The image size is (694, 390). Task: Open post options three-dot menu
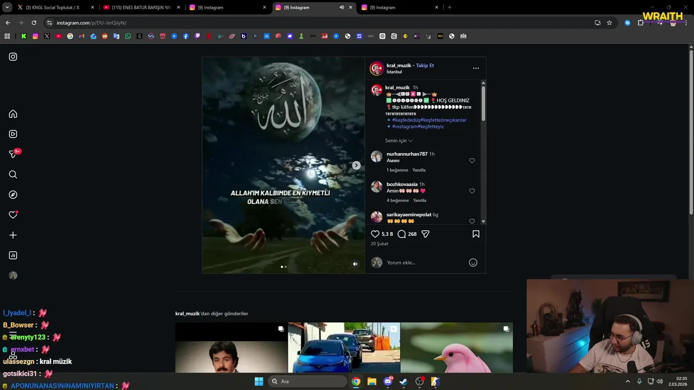tap(476, 68)
